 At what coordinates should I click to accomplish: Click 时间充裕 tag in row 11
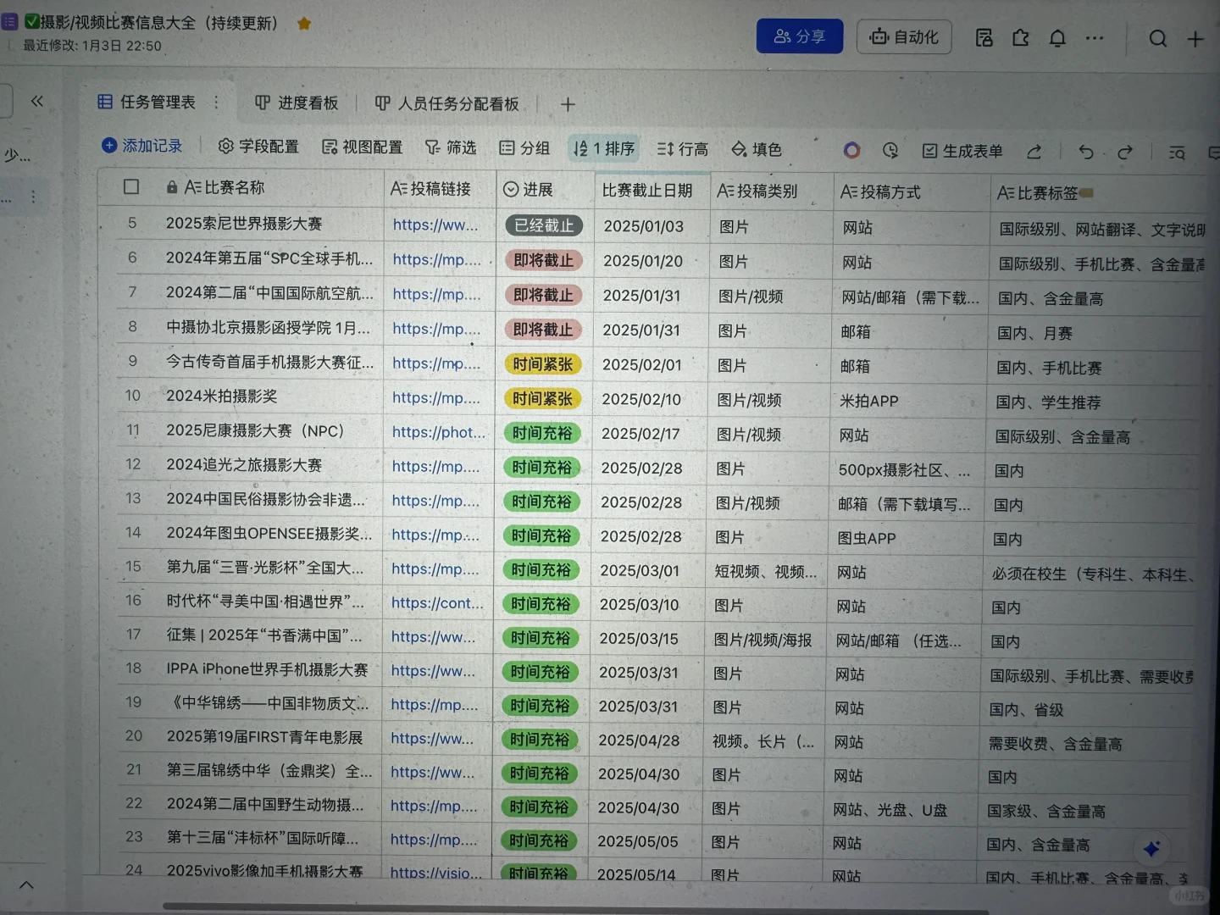(541, 433)
